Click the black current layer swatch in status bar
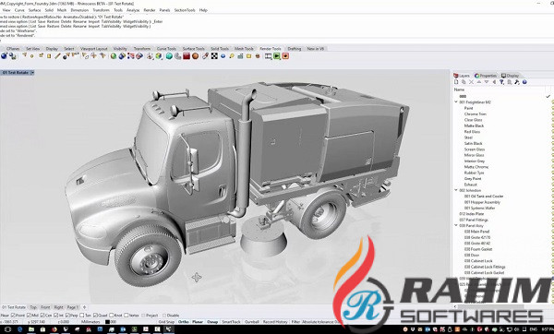 pyautogui.click(x=108, y=322)
